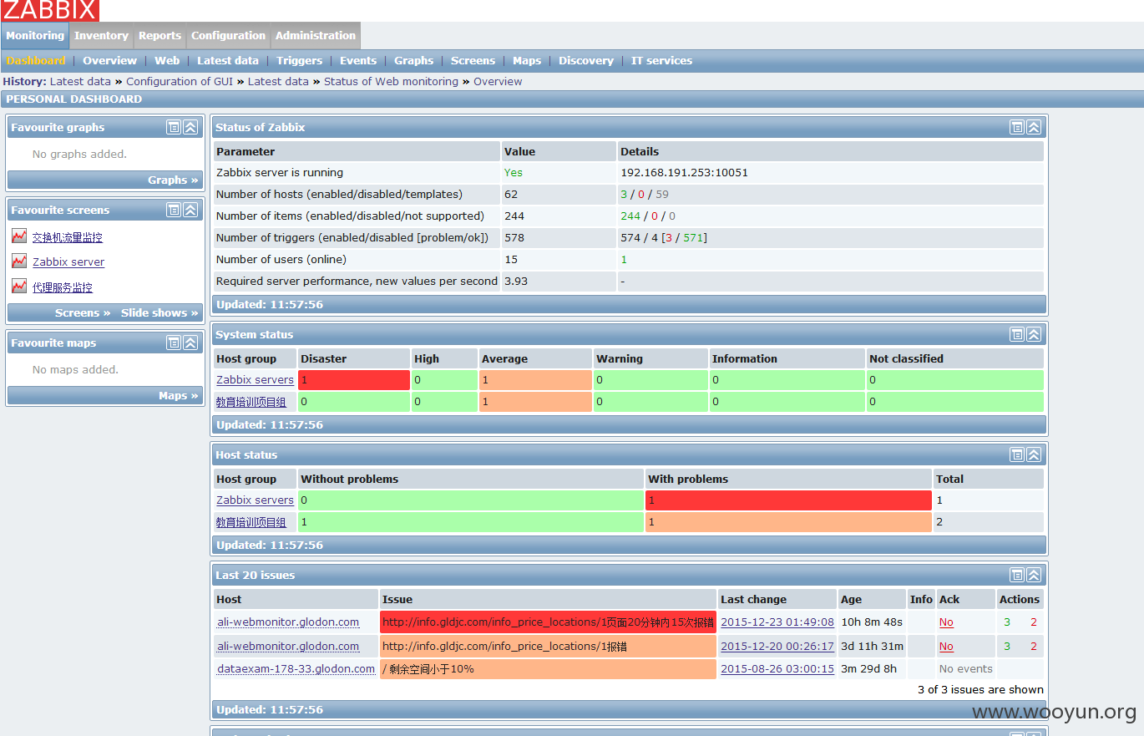Open Configuration of GUI history link
Screen dimensions: 1144x736
180,81
